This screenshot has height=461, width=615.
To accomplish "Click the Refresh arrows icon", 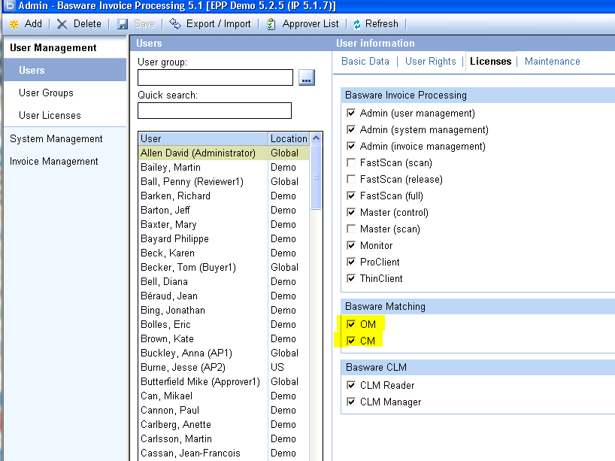I will pos(357,24).
